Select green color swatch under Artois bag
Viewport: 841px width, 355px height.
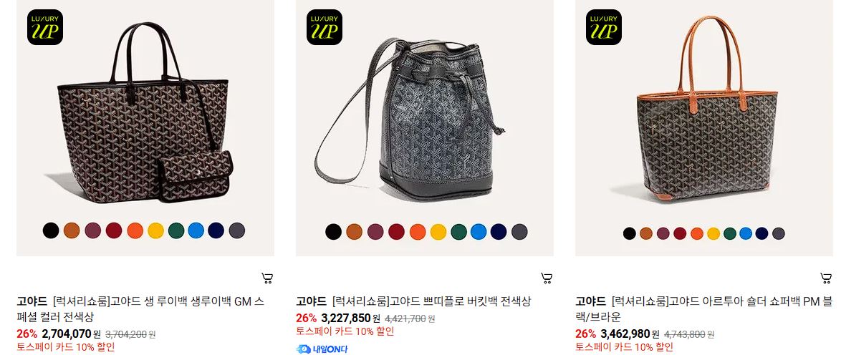(x=729, y=233)
